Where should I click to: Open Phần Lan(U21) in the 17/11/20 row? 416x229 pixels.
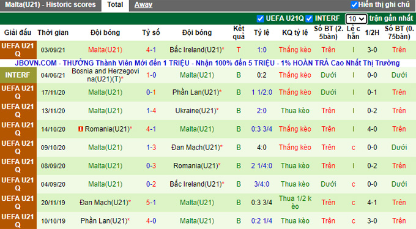tap(196, 92)
